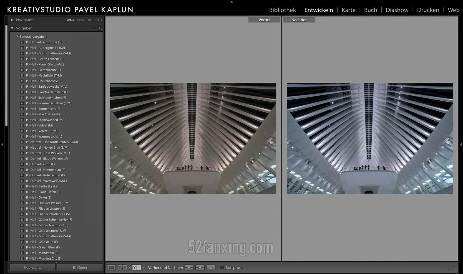Switch to the Web module
463x274 pixels.
454,10
